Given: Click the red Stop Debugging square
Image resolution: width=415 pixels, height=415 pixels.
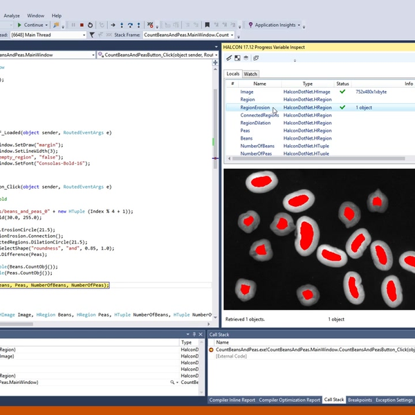Looking at the screenshot, I should [83, 24].
